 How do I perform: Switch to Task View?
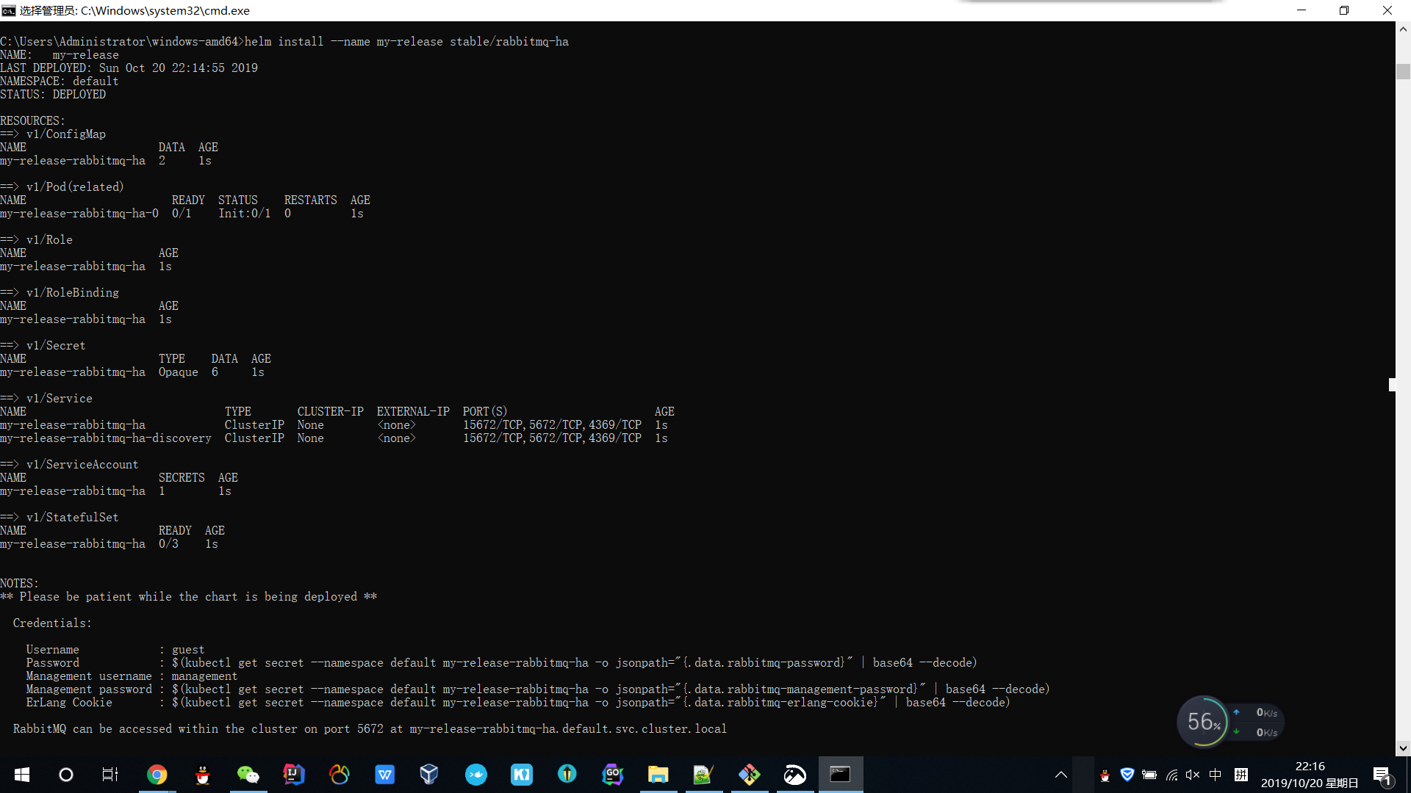109,775
